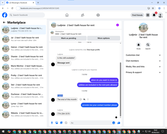Click the 774-204-3570 message bubble
The width and height of the screenshot is (167, 134).
tap(63, 114)
